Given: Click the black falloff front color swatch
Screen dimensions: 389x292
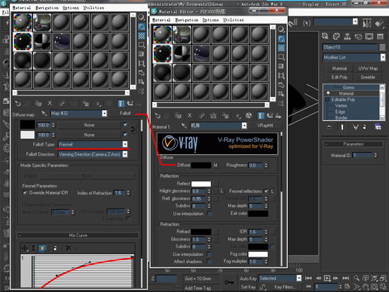Looking at the screenshot, I should pyautogui.click(x=28, y=124).
